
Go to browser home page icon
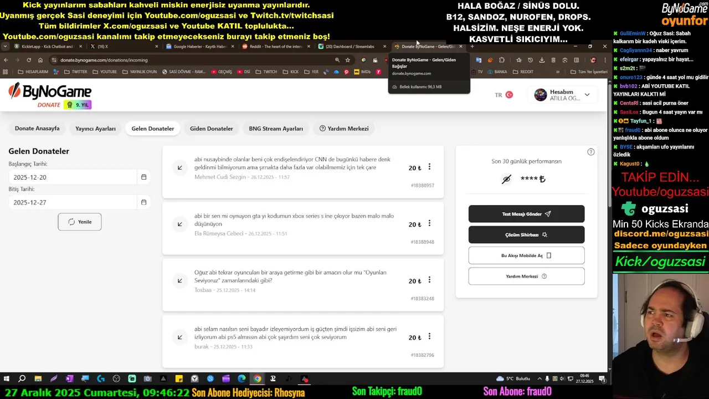pyautogui.click(x=40, y=60)
